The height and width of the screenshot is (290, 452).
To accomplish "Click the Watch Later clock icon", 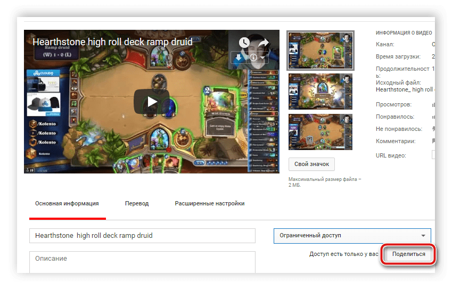I will pos(244,43).
